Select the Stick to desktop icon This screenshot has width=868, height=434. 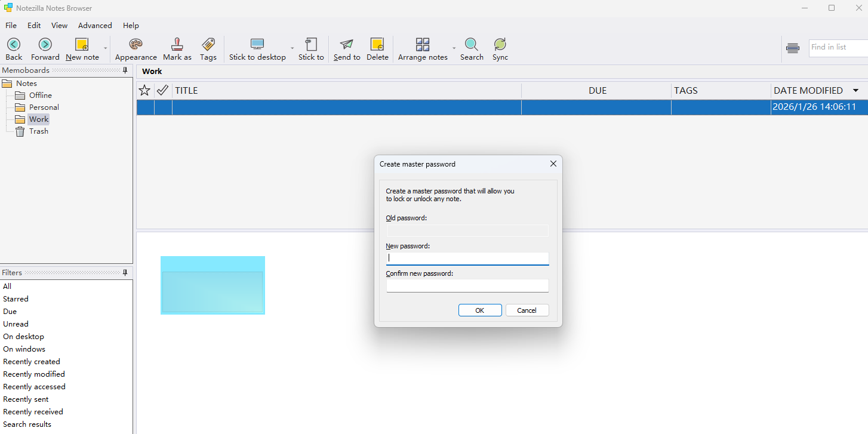(257, 45)
